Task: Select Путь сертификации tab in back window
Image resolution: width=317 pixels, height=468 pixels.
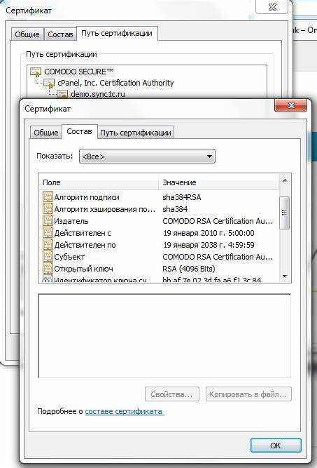Action: pos(117,33)
